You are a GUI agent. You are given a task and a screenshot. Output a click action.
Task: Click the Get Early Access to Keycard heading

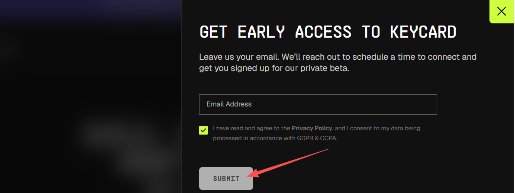[328, 32]
